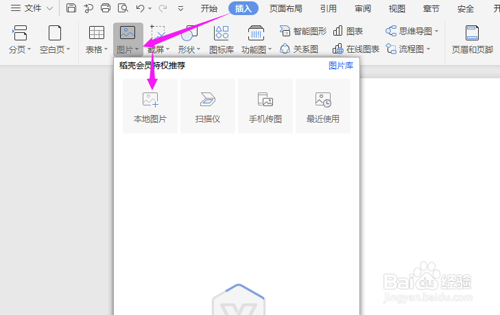Switch to the 章节 tab
Viewport: 500px width, 315px height.
pos(431,9)
